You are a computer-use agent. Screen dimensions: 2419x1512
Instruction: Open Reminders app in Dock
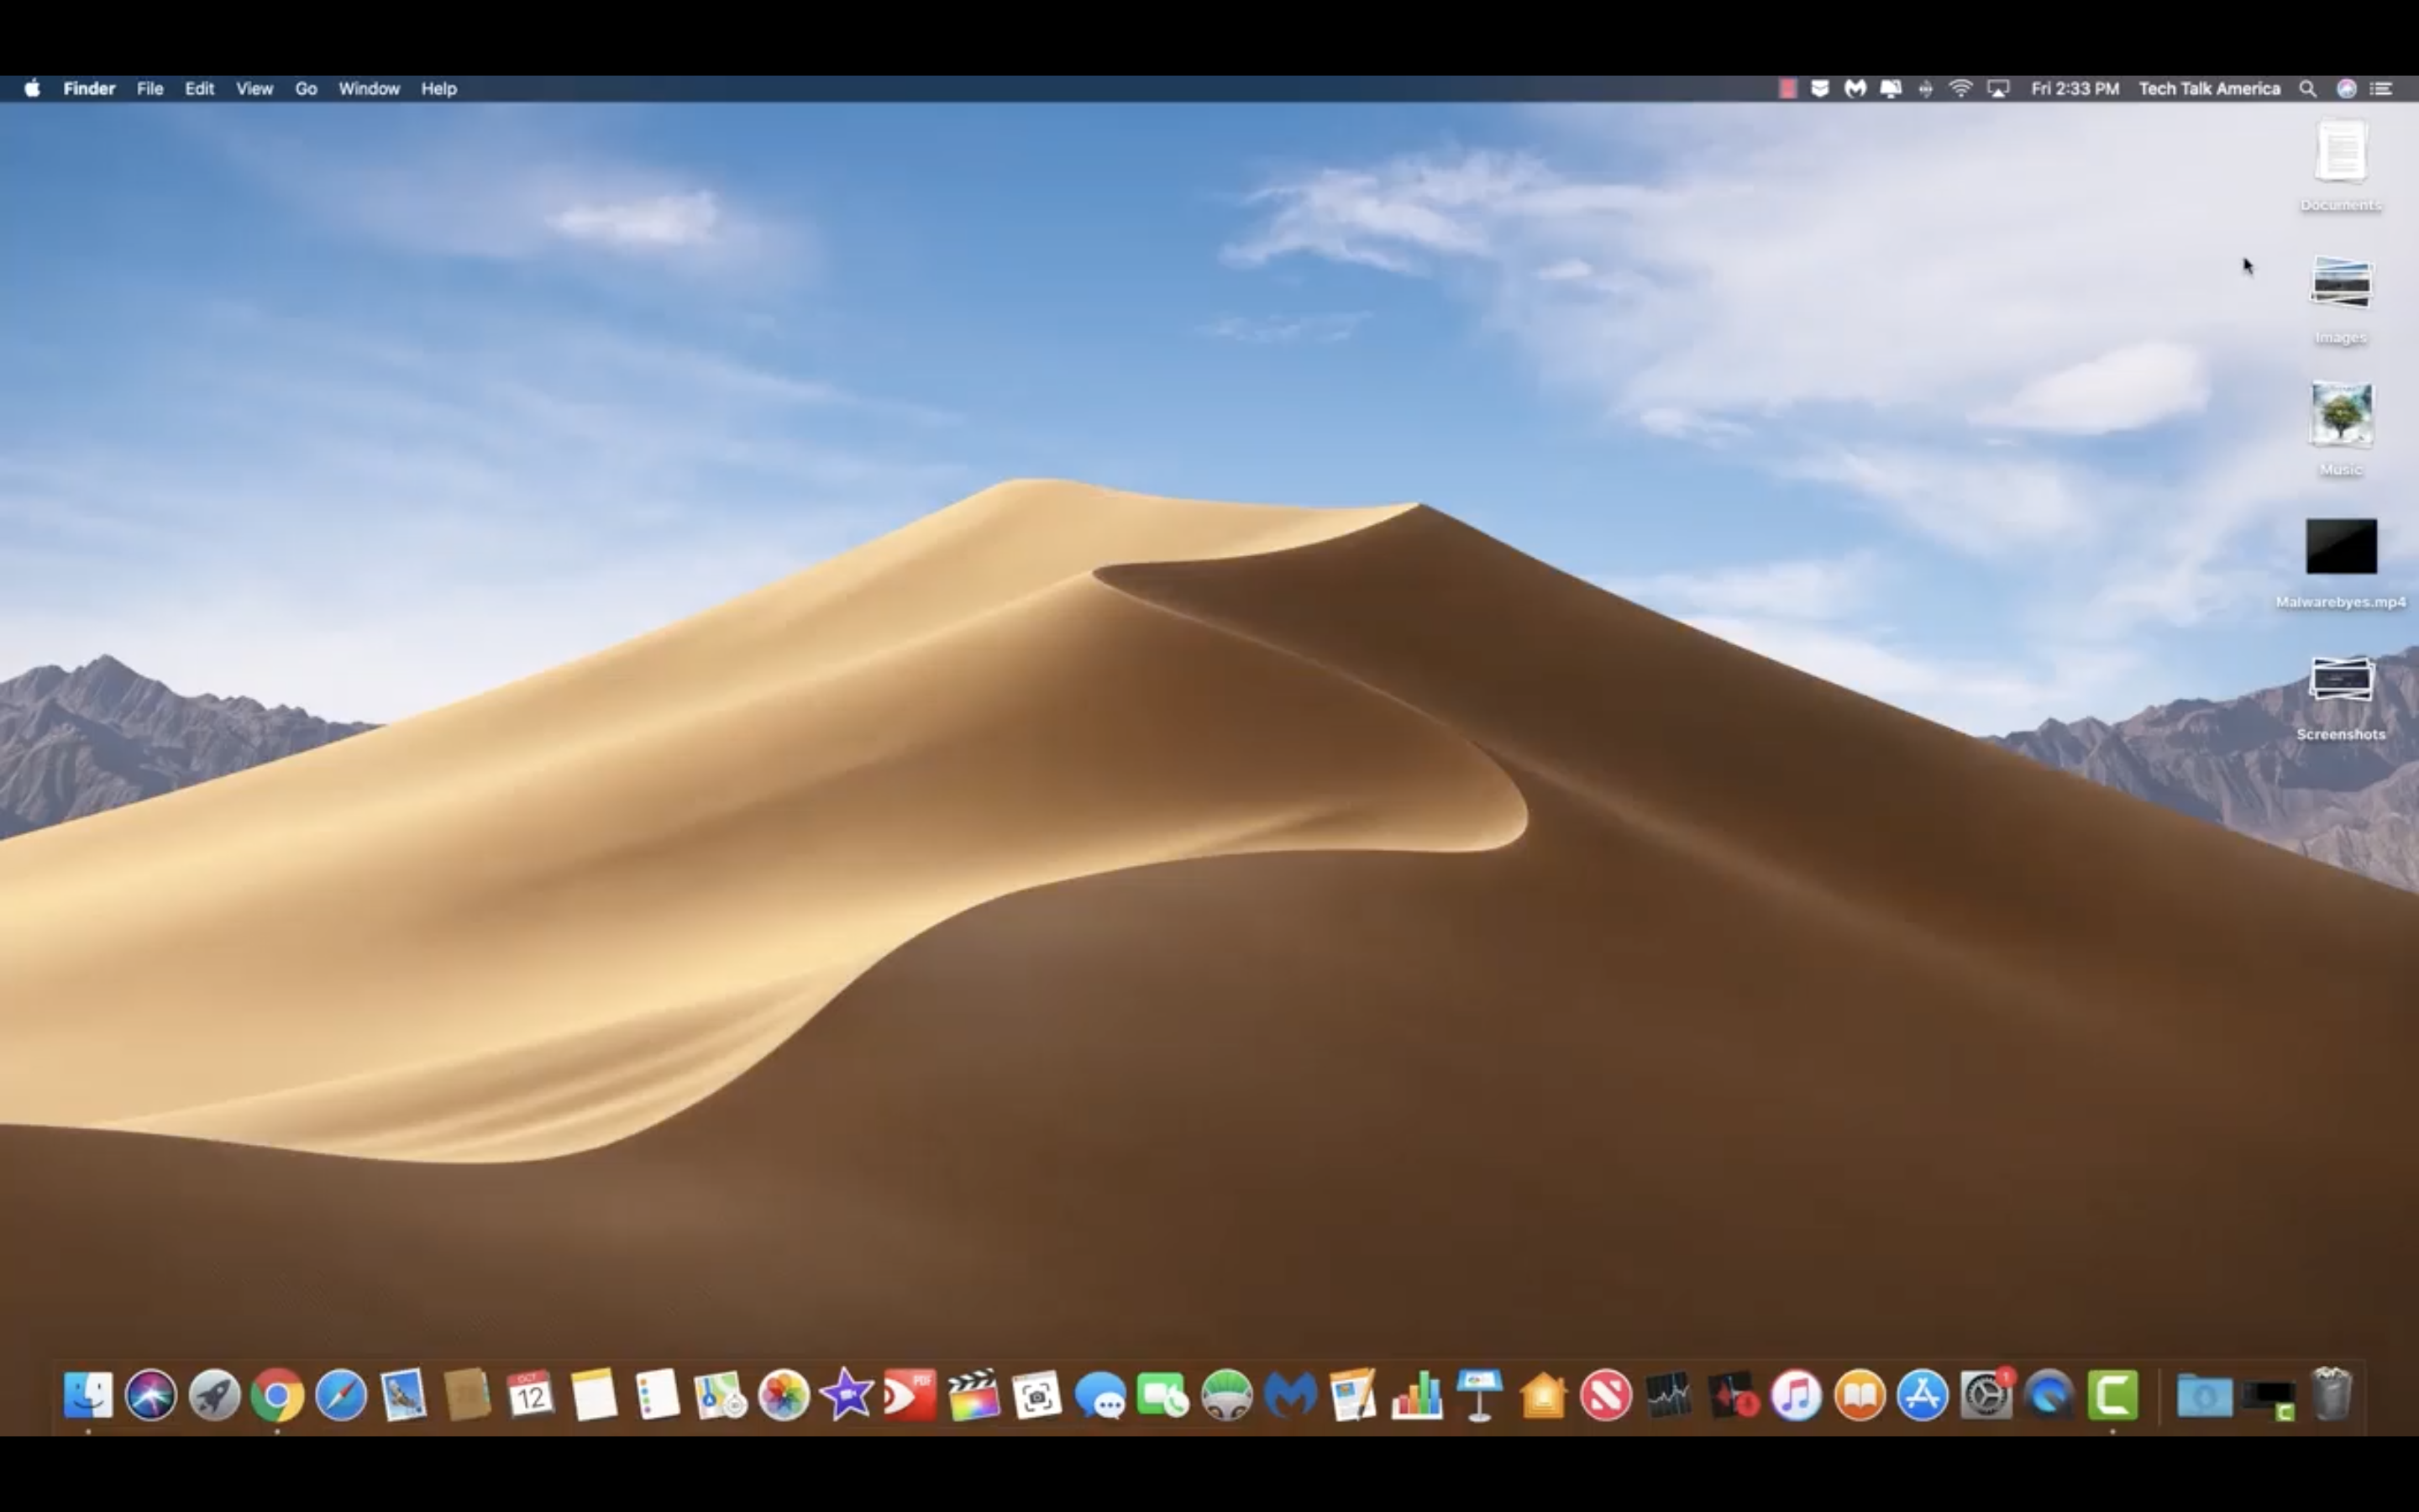tap(657, 1395)
